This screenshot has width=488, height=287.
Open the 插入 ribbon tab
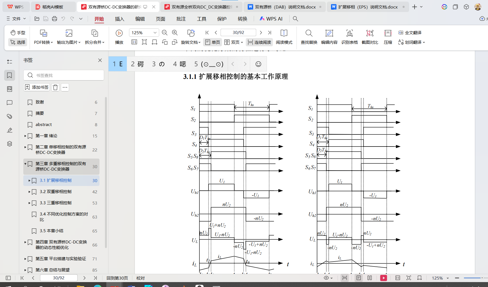pos(119,19)
